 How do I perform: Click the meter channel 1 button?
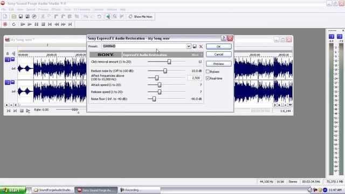point(332,37)
